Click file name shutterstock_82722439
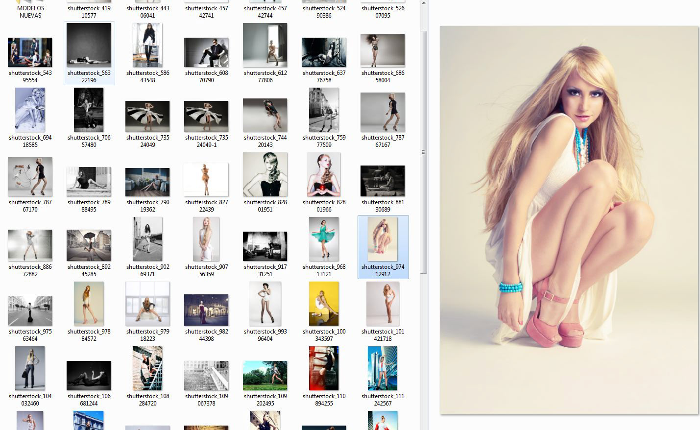This screenshot has width=700, height=430. pos(206,206)
